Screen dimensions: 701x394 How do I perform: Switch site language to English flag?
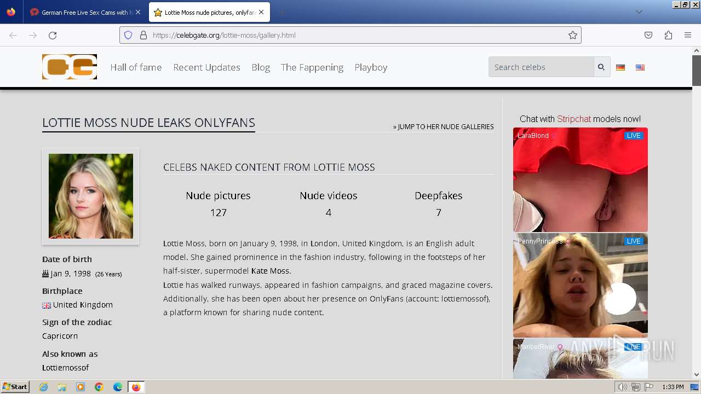pos(640,67)
